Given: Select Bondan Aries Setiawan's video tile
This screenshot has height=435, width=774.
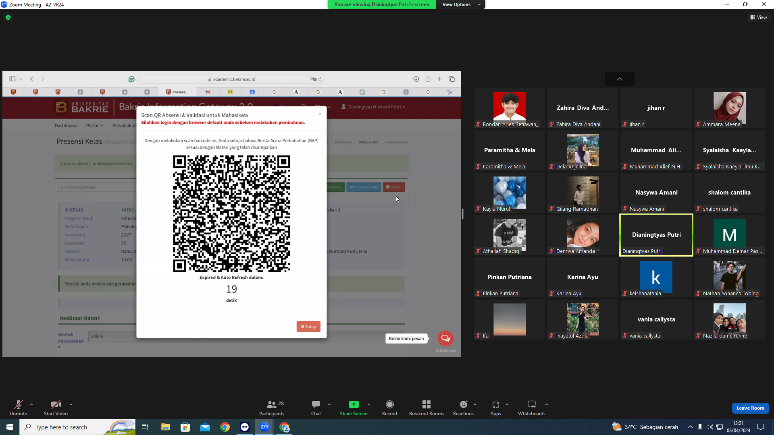Looking at the screenshot, I should point(510,108).
